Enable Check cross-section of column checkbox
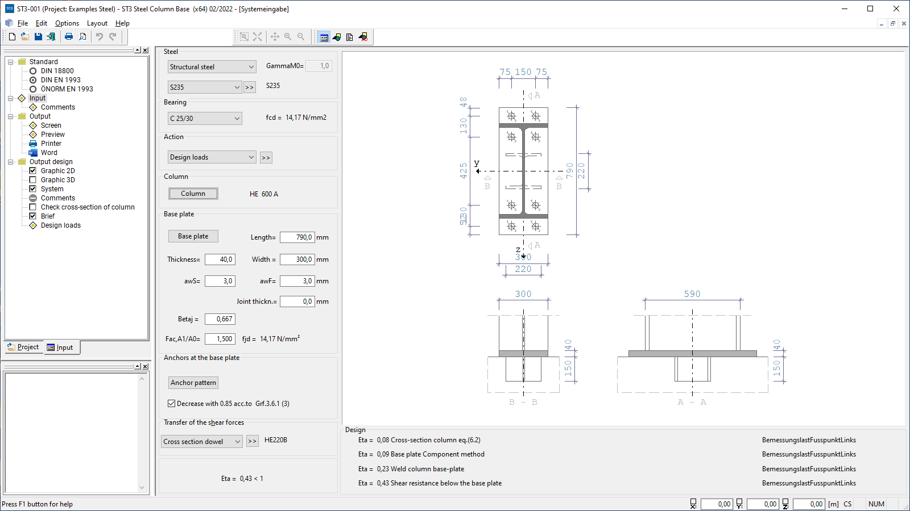Screen dimensions: 910x511 (x=33, y=207)
